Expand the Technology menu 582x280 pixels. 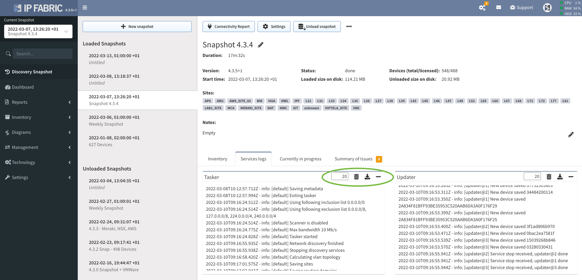click(38, 162)
